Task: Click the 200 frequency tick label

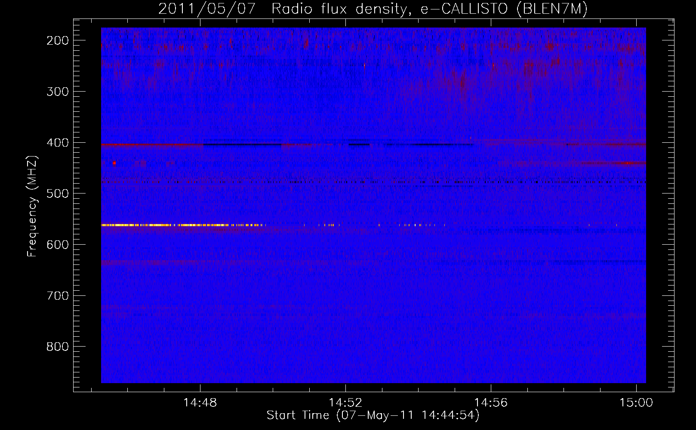Action: click(x=58, y=40)
